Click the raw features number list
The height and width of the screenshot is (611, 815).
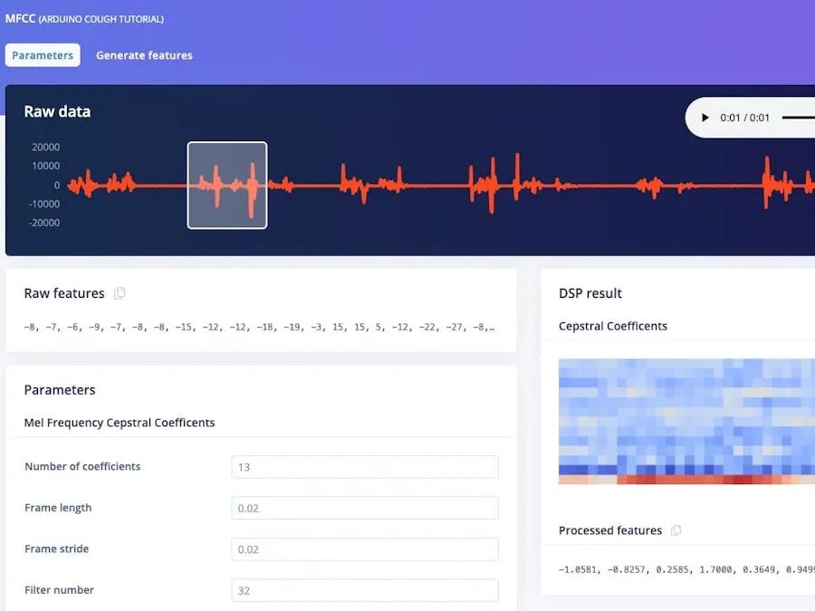pos(259,327)
